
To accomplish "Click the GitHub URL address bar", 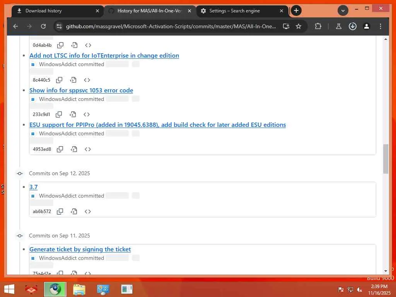I will (x=171, y=26).
